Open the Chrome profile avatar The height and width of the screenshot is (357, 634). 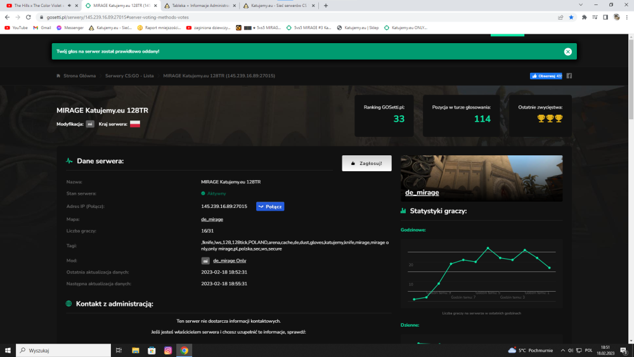[x=617, y=17]
